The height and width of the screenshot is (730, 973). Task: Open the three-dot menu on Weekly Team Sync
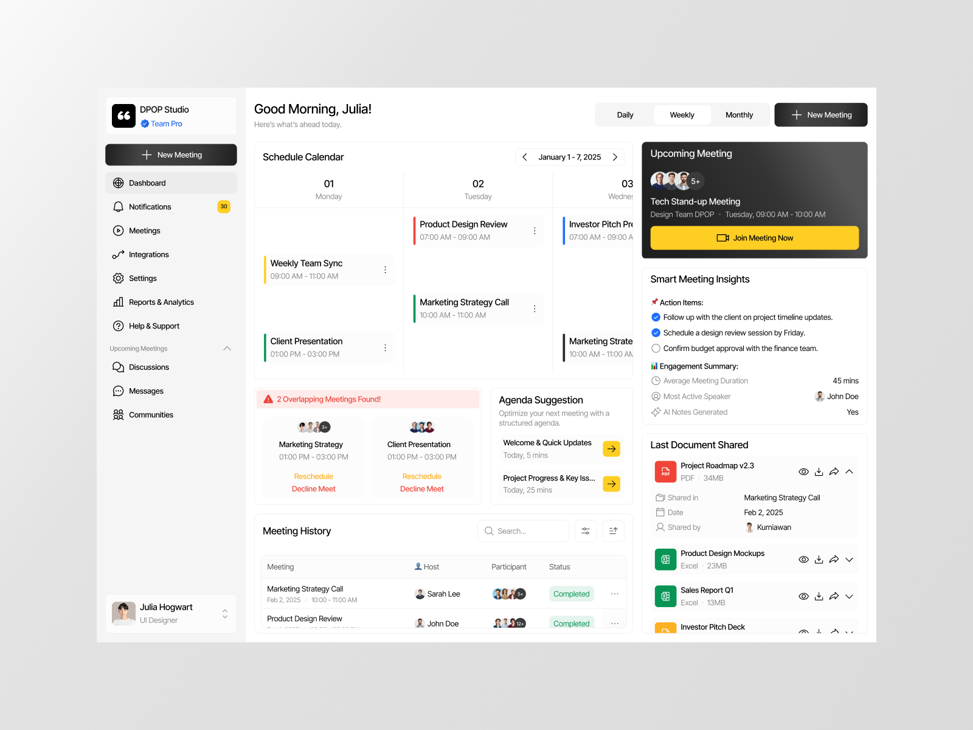(385, 269)
